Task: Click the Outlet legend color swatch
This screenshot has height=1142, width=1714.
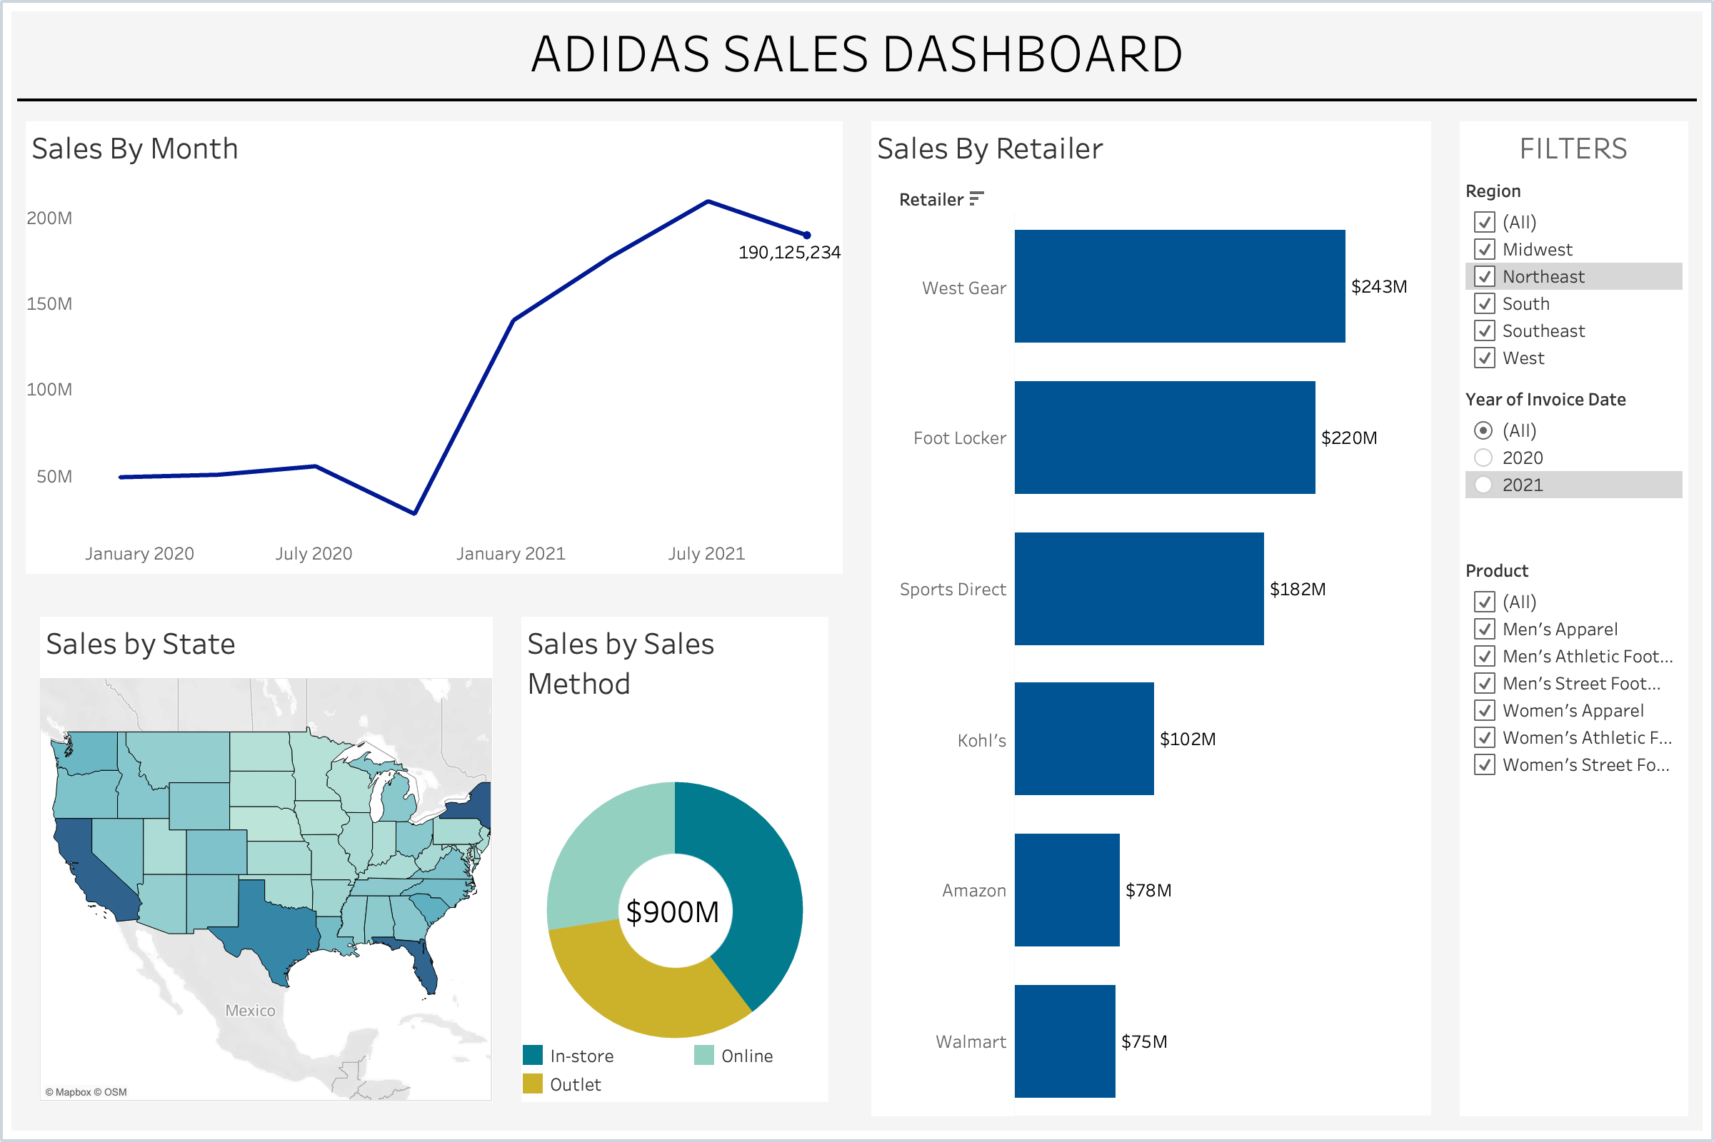Action: click(533, 1083)
